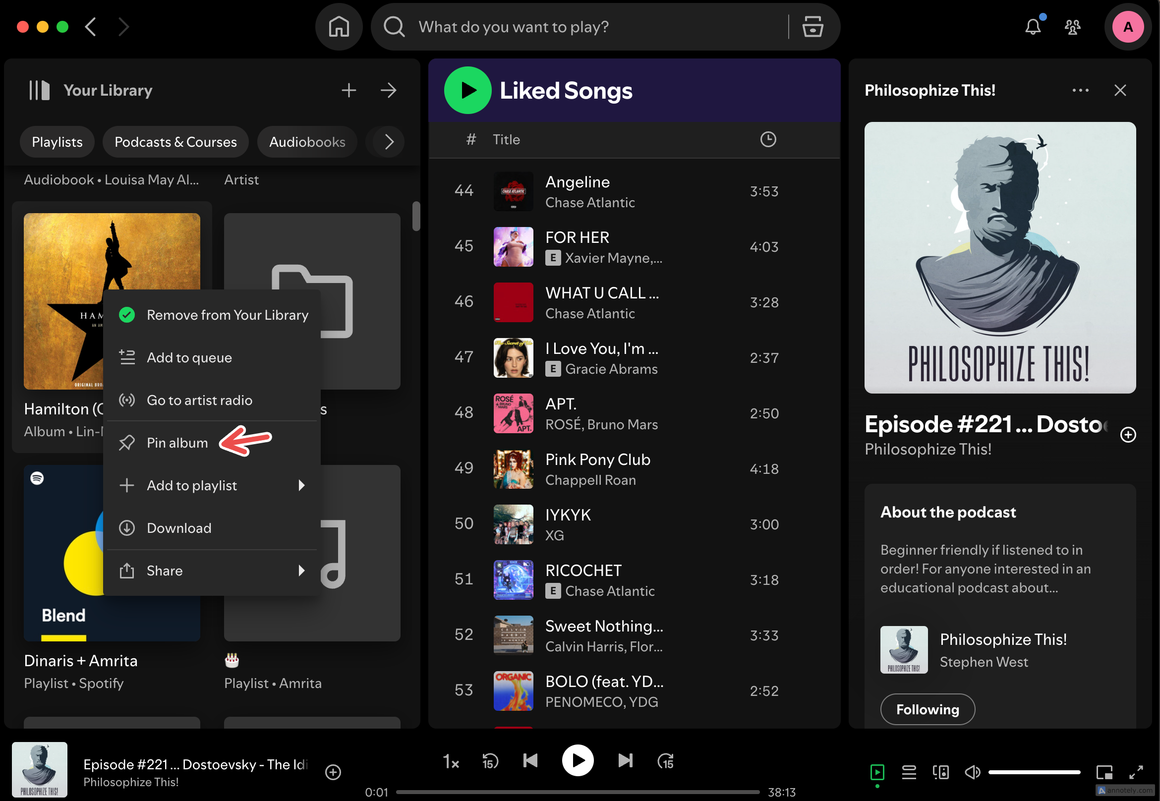This screenshot has width=1160, height=801.
Task: Expand the Add to playlist submenu
Action: click(x=212, y=485)
